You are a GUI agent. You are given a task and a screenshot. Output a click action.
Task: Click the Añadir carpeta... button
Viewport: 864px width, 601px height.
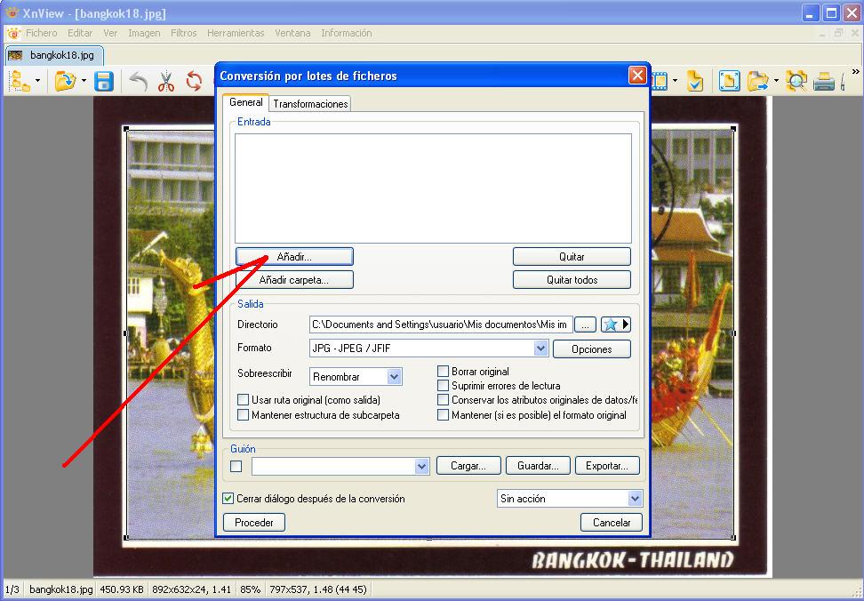(x=294, y=280)
